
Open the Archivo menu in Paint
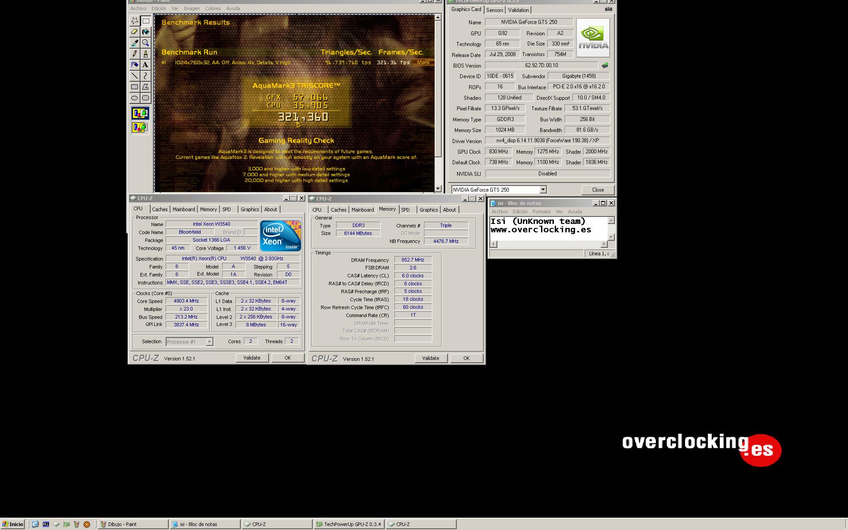coord(138,8)
